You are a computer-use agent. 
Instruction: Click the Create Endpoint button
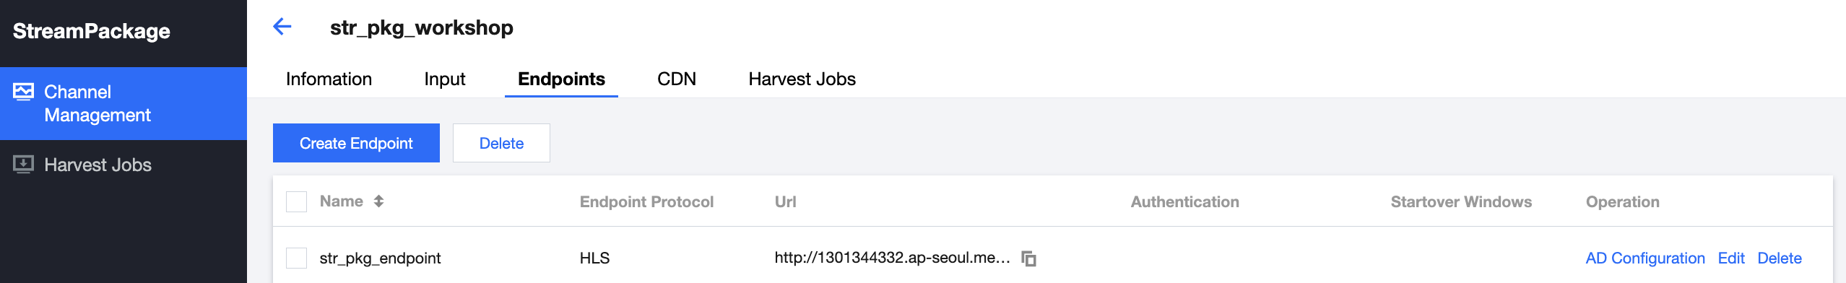click(x=356, y=143)
